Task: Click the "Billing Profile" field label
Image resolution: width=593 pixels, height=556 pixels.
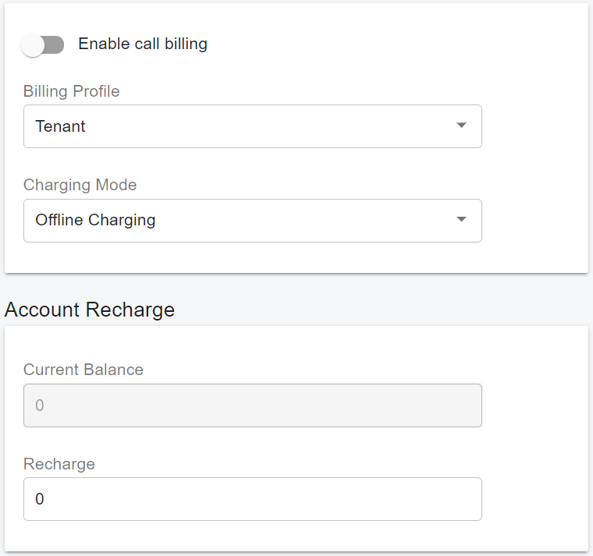Action: coord(72,91)
